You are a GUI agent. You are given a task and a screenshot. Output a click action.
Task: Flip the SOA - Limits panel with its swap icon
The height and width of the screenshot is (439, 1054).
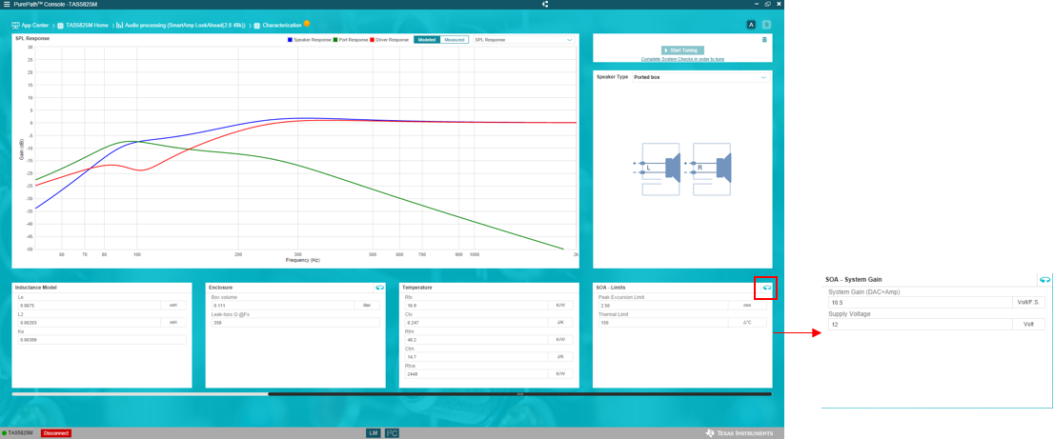[766, 288]
